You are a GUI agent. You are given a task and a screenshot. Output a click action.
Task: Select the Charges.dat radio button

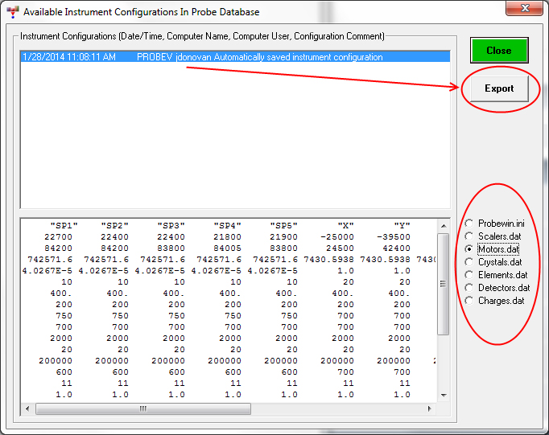click(x=470, y=301)
